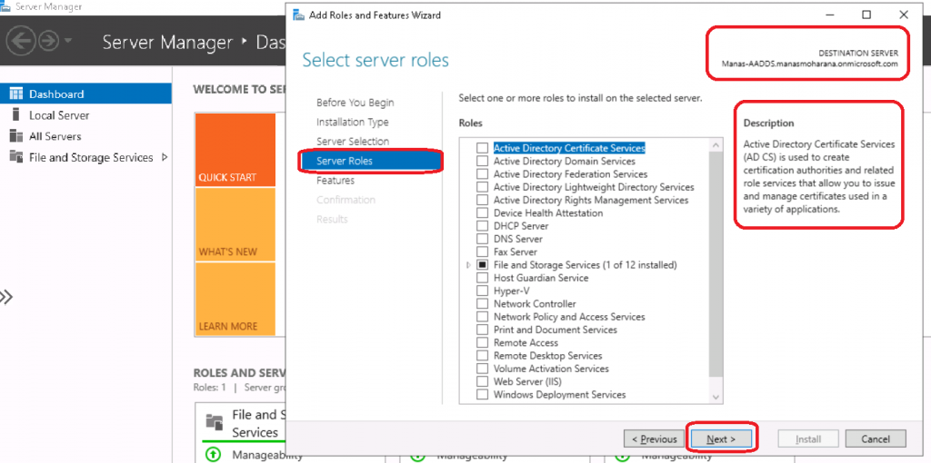Expand File and Storage Services sidebar chevron
931x463 pixels.
[165, 157]
